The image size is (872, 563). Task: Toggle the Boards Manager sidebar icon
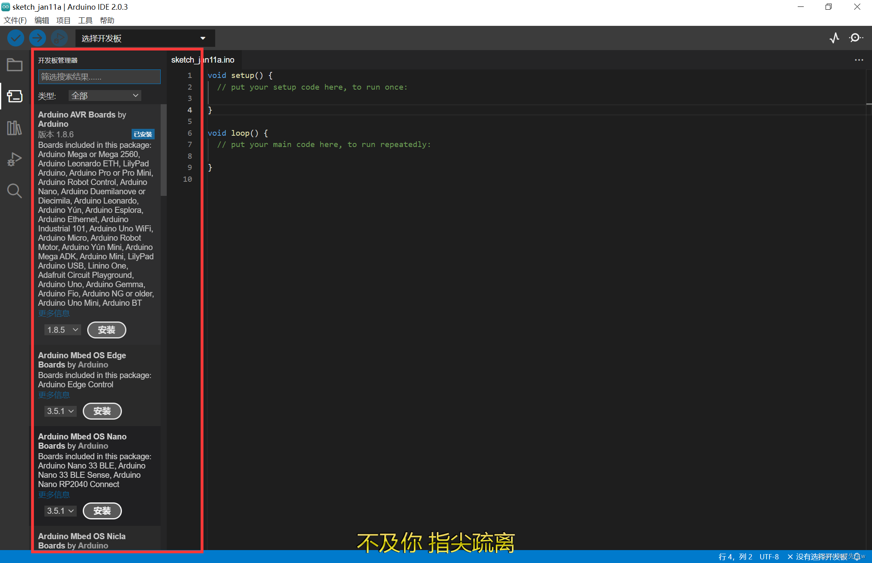15,96
